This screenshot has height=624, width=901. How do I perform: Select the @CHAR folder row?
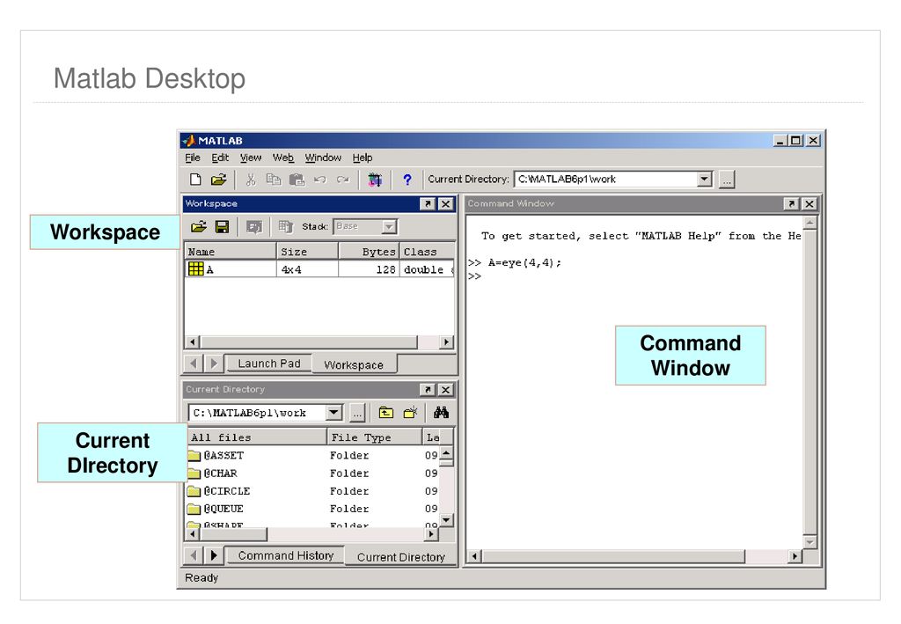point(312,473)
